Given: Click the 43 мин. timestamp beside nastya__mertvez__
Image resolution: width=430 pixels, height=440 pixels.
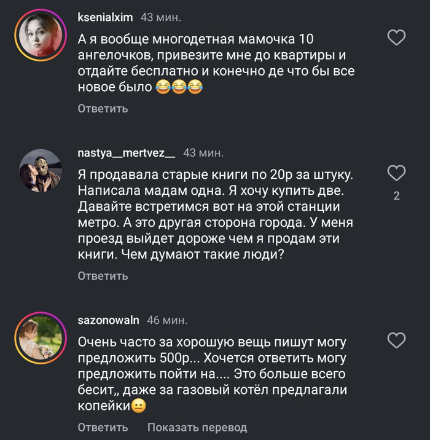Looking at the screenshot, I should point(203,152).
